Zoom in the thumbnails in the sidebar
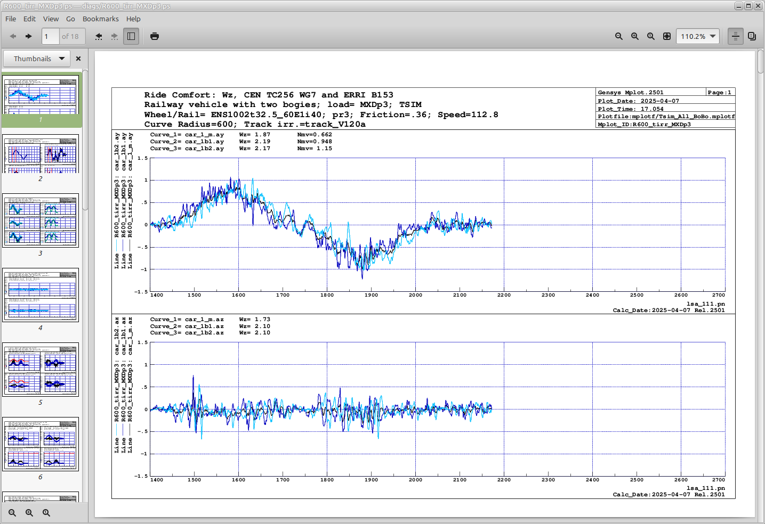This screenshot has height=524, width=765. (x=29, y=513)
